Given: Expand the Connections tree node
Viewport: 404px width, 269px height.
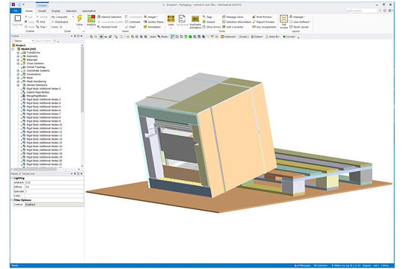Looking at the screenshot, I should 18,74.
